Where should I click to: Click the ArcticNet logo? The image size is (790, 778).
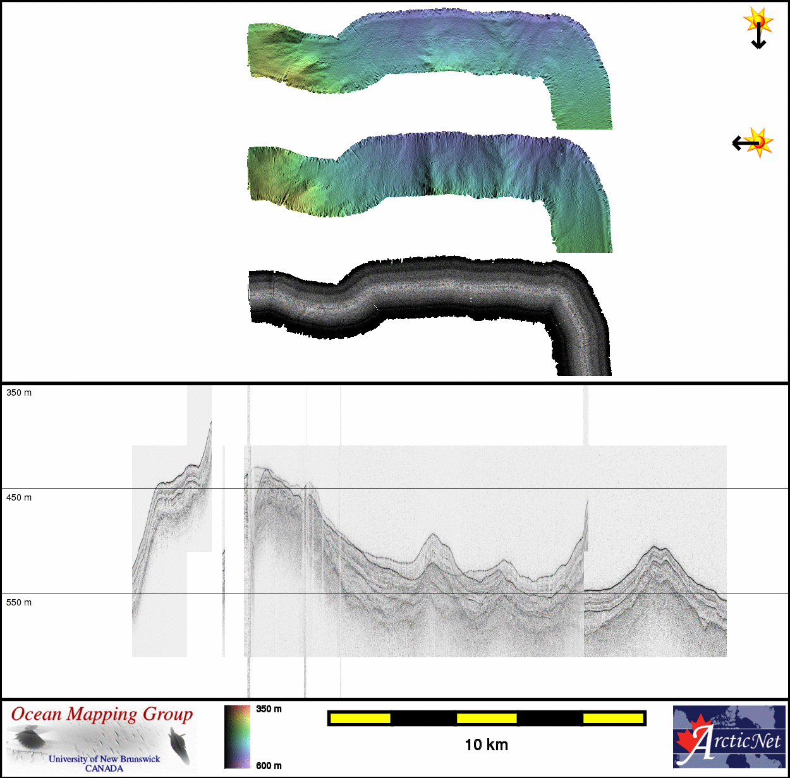click(729, 737)
